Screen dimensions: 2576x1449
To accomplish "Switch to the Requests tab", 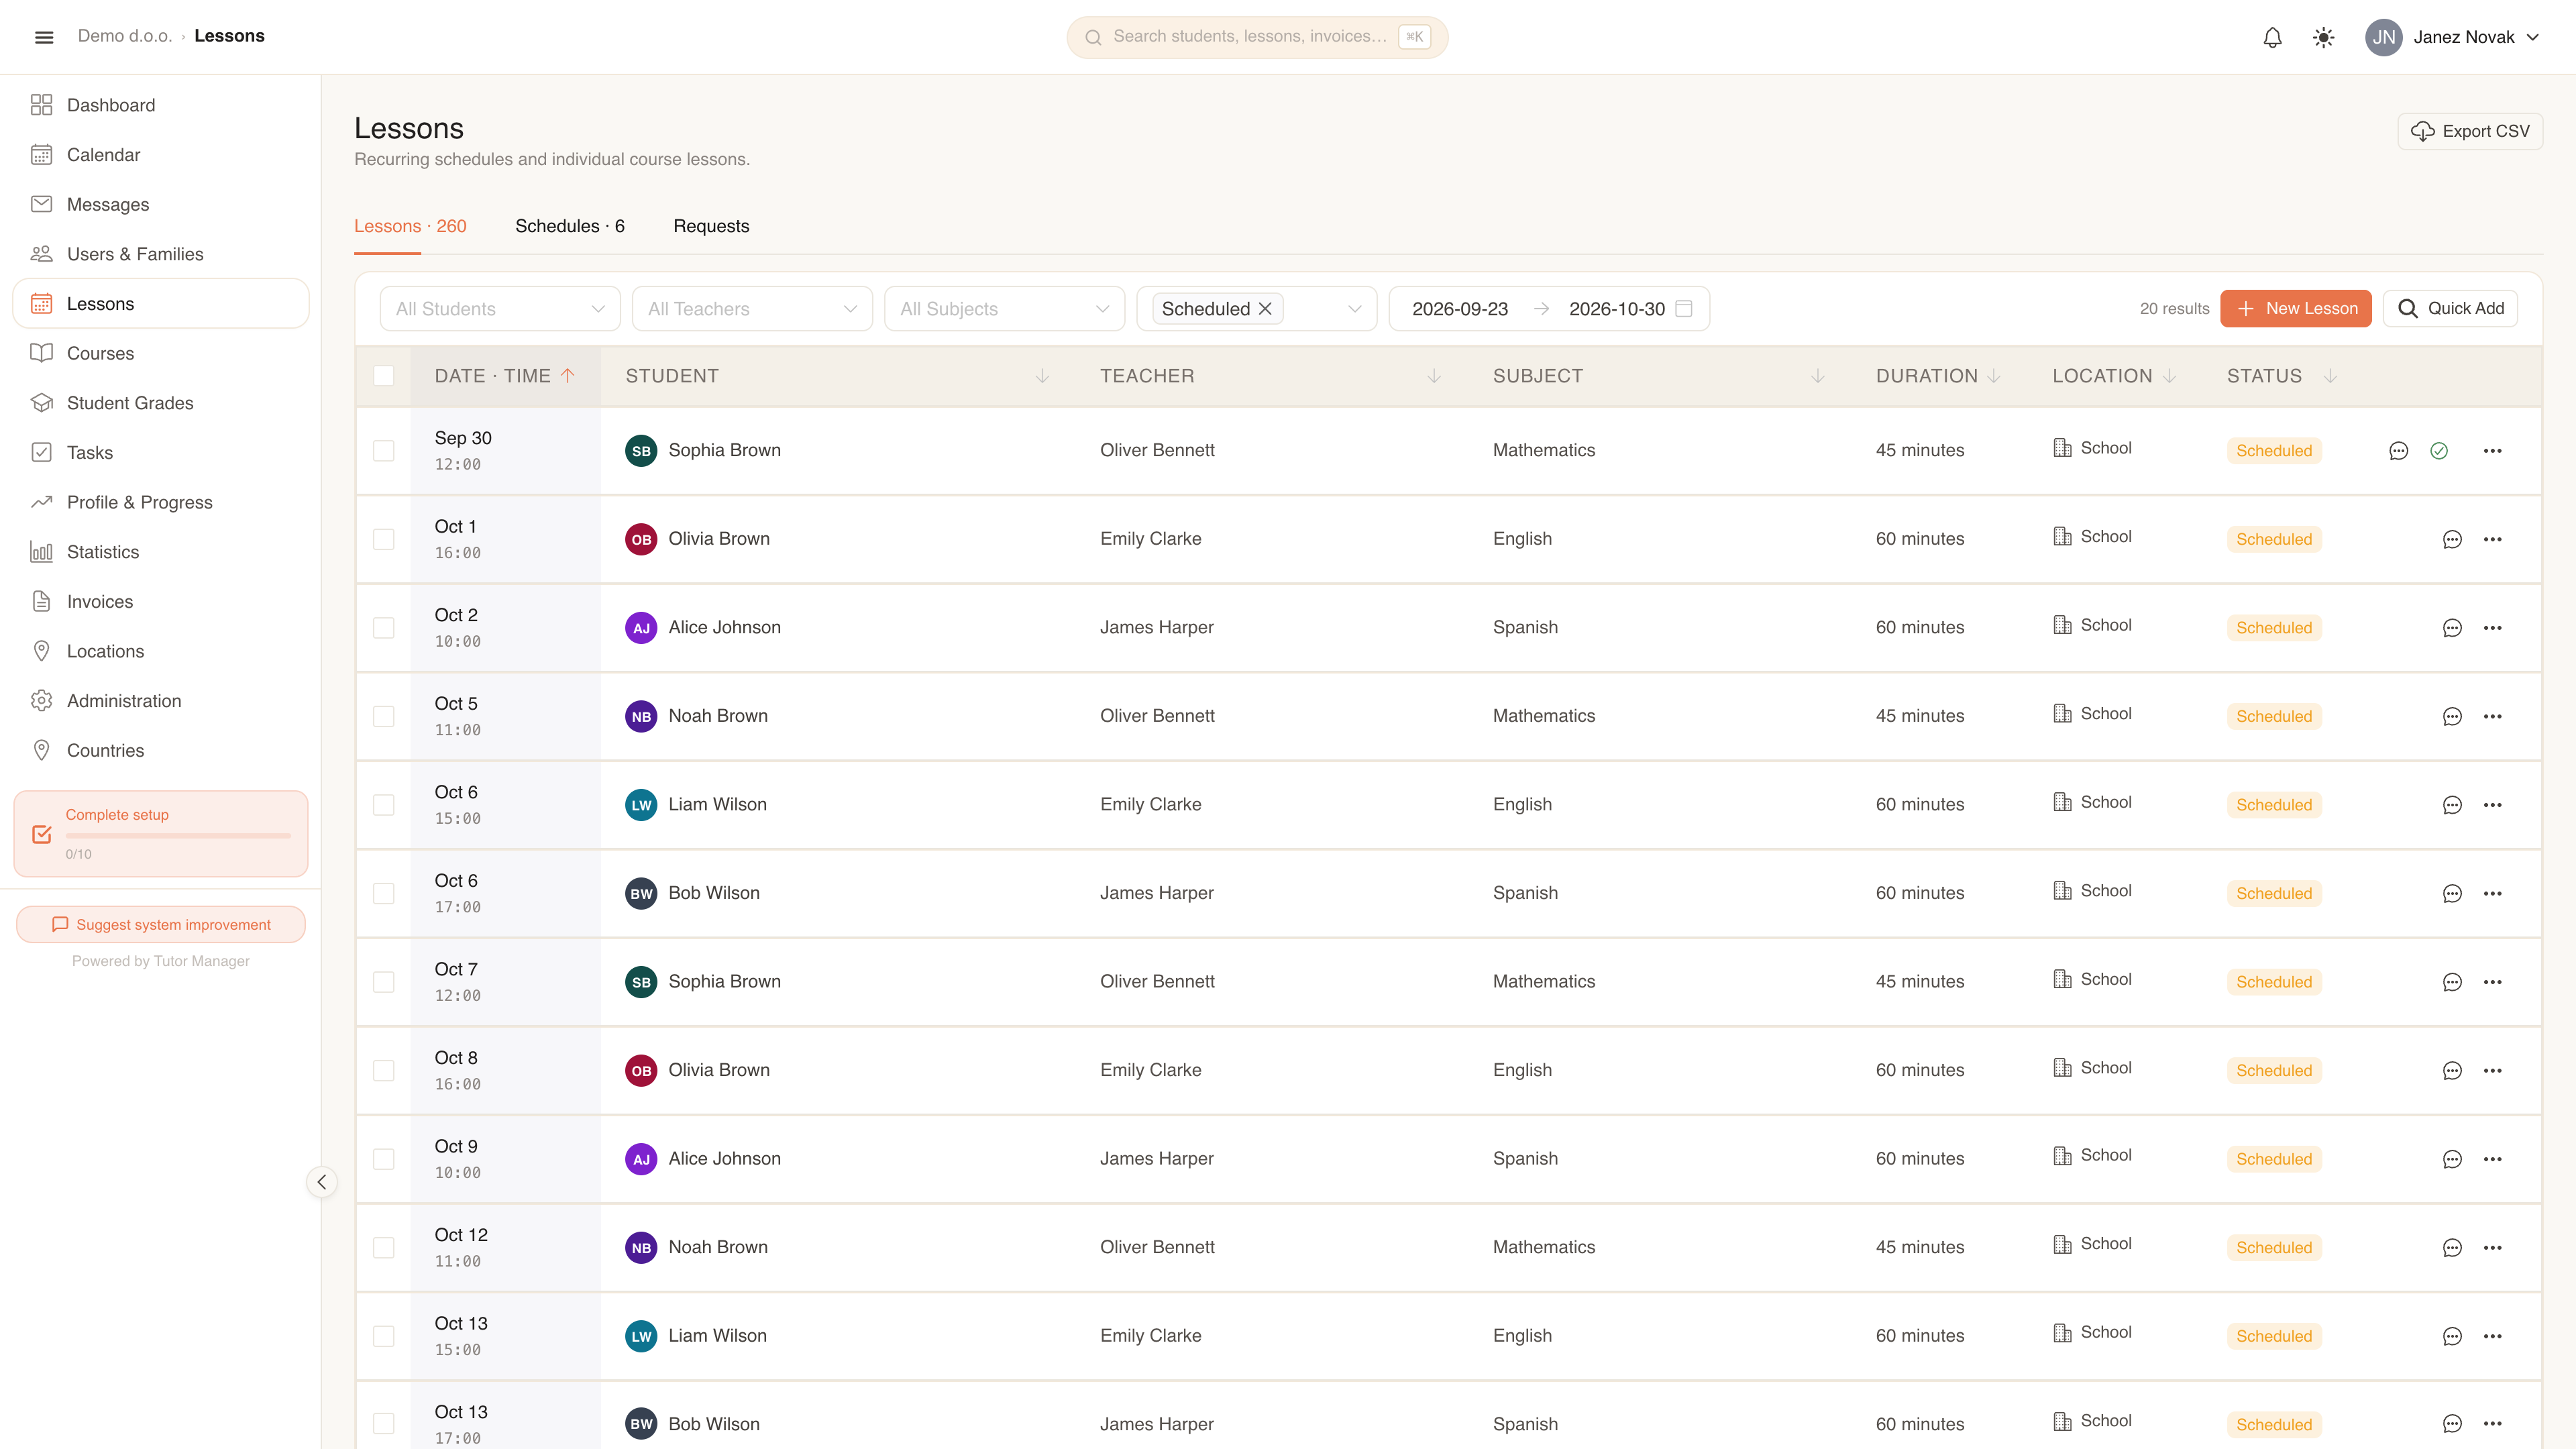I will pyautogui.click(x=711, y=226).
